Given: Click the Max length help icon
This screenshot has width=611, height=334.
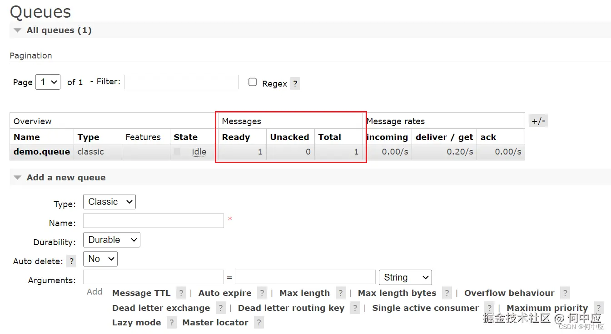Looking at the screenshot, I should (341, 293).
